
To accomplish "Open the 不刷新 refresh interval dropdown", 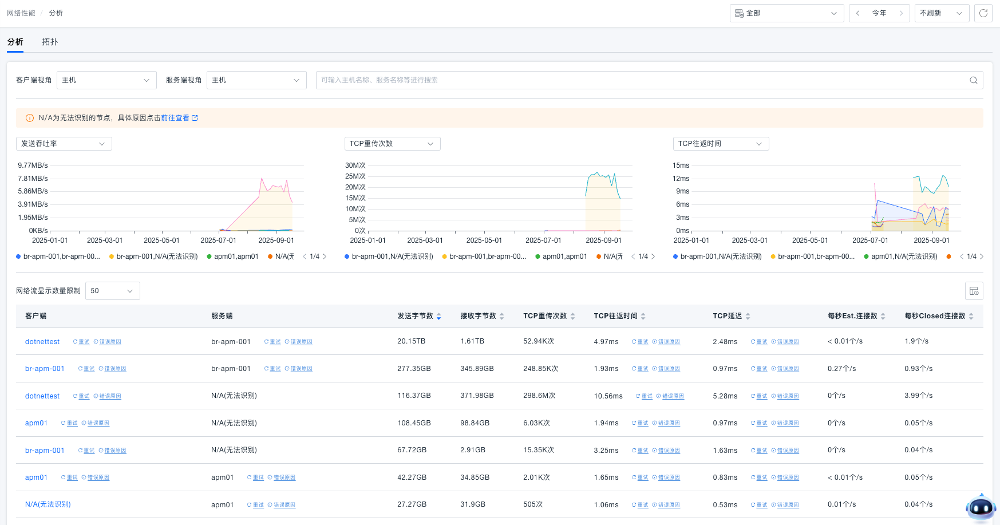I will tap(941, 13).
